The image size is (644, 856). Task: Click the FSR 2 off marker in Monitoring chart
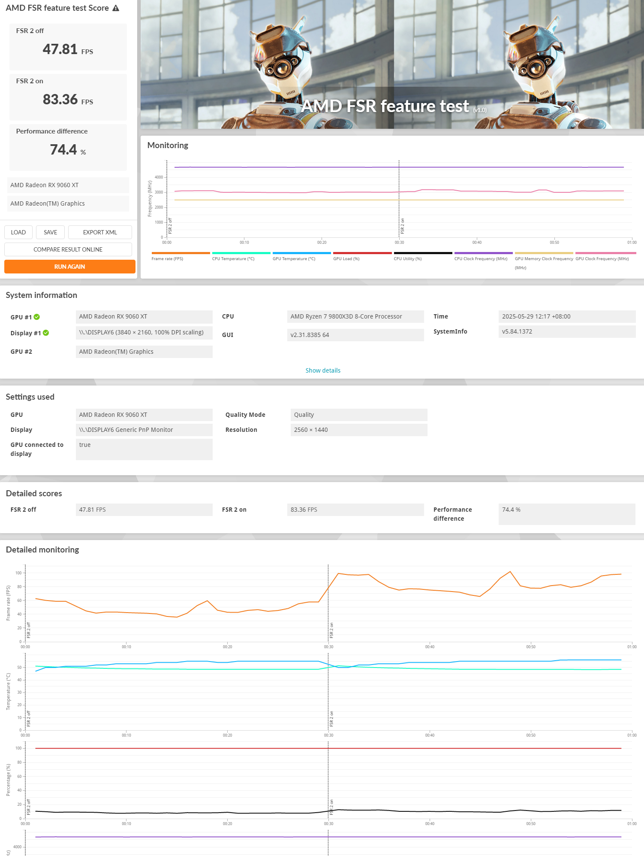[x=170, y=226]
